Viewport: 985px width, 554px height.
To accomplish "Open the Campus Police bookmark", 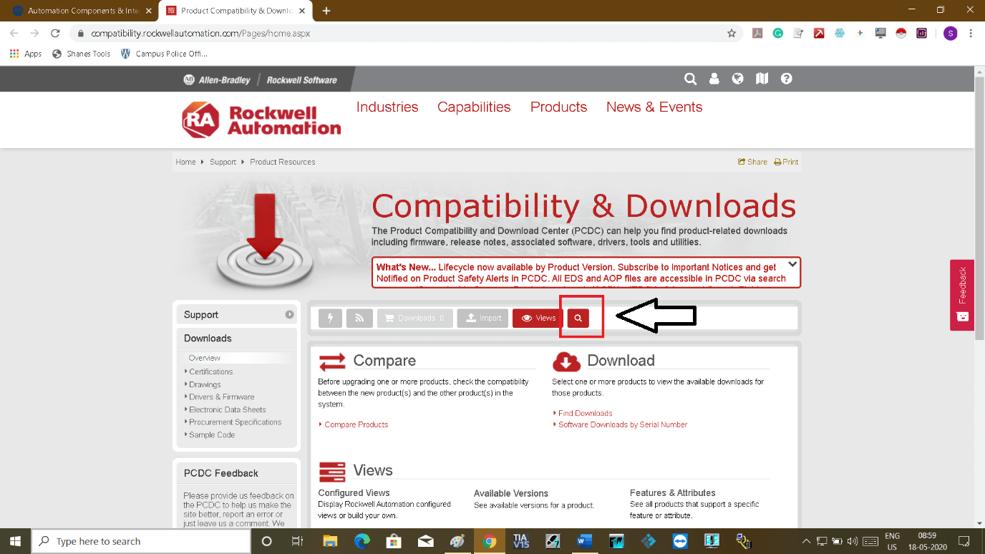I will point(165,54).
